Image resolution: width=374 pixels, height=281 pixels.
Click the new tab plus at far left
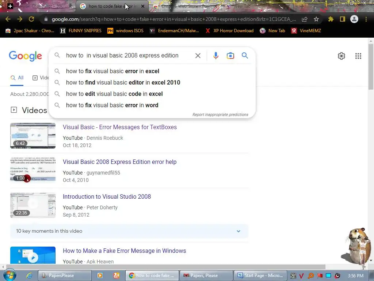point(10,6)
